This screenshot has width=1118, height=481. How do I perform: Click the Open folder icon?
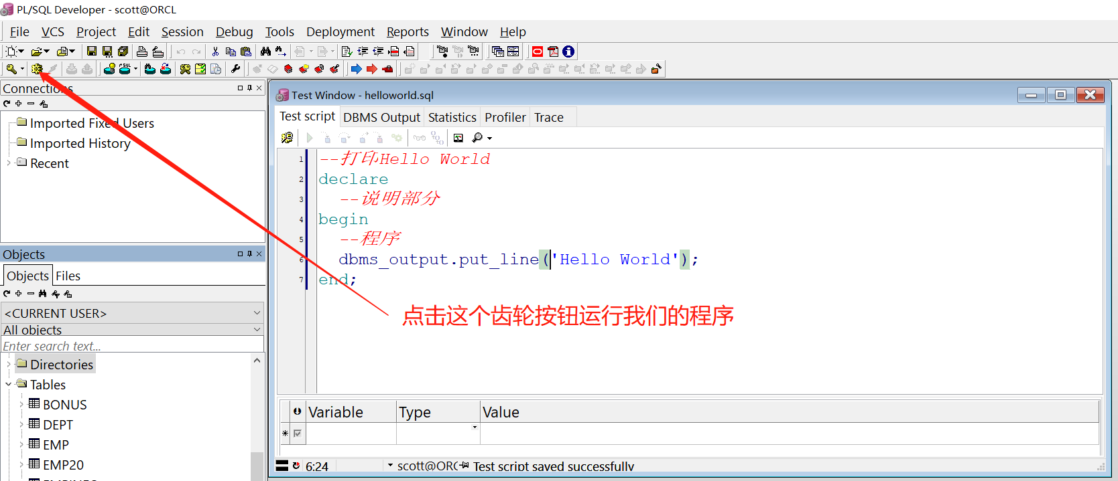click(37, 52)
